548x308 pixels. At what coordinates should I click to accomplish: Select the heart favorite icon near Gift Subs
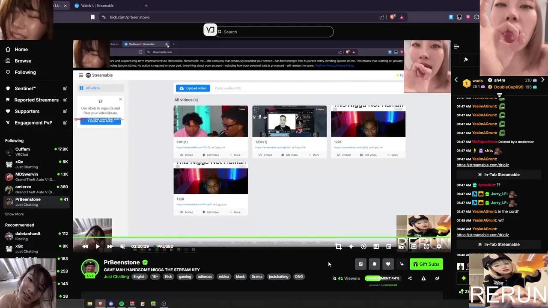click(388, 264)
